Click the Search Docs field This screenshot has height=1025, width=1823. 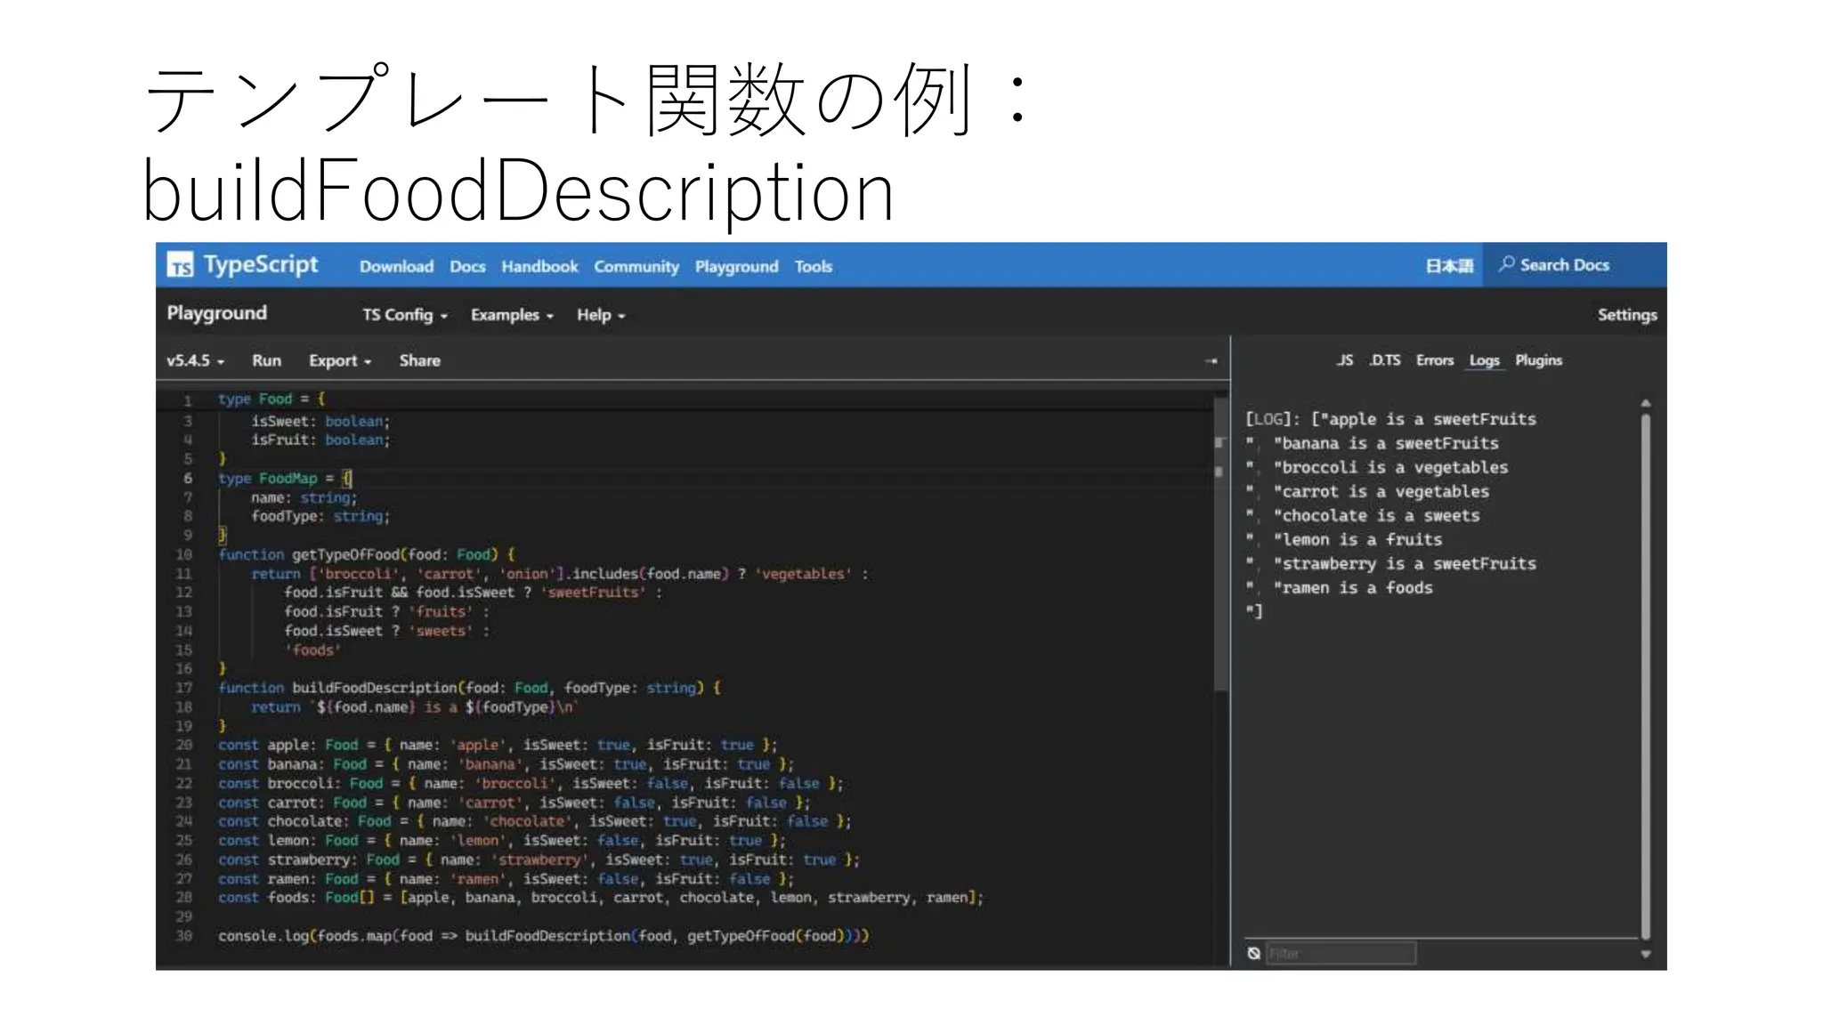pos(1574,264)
